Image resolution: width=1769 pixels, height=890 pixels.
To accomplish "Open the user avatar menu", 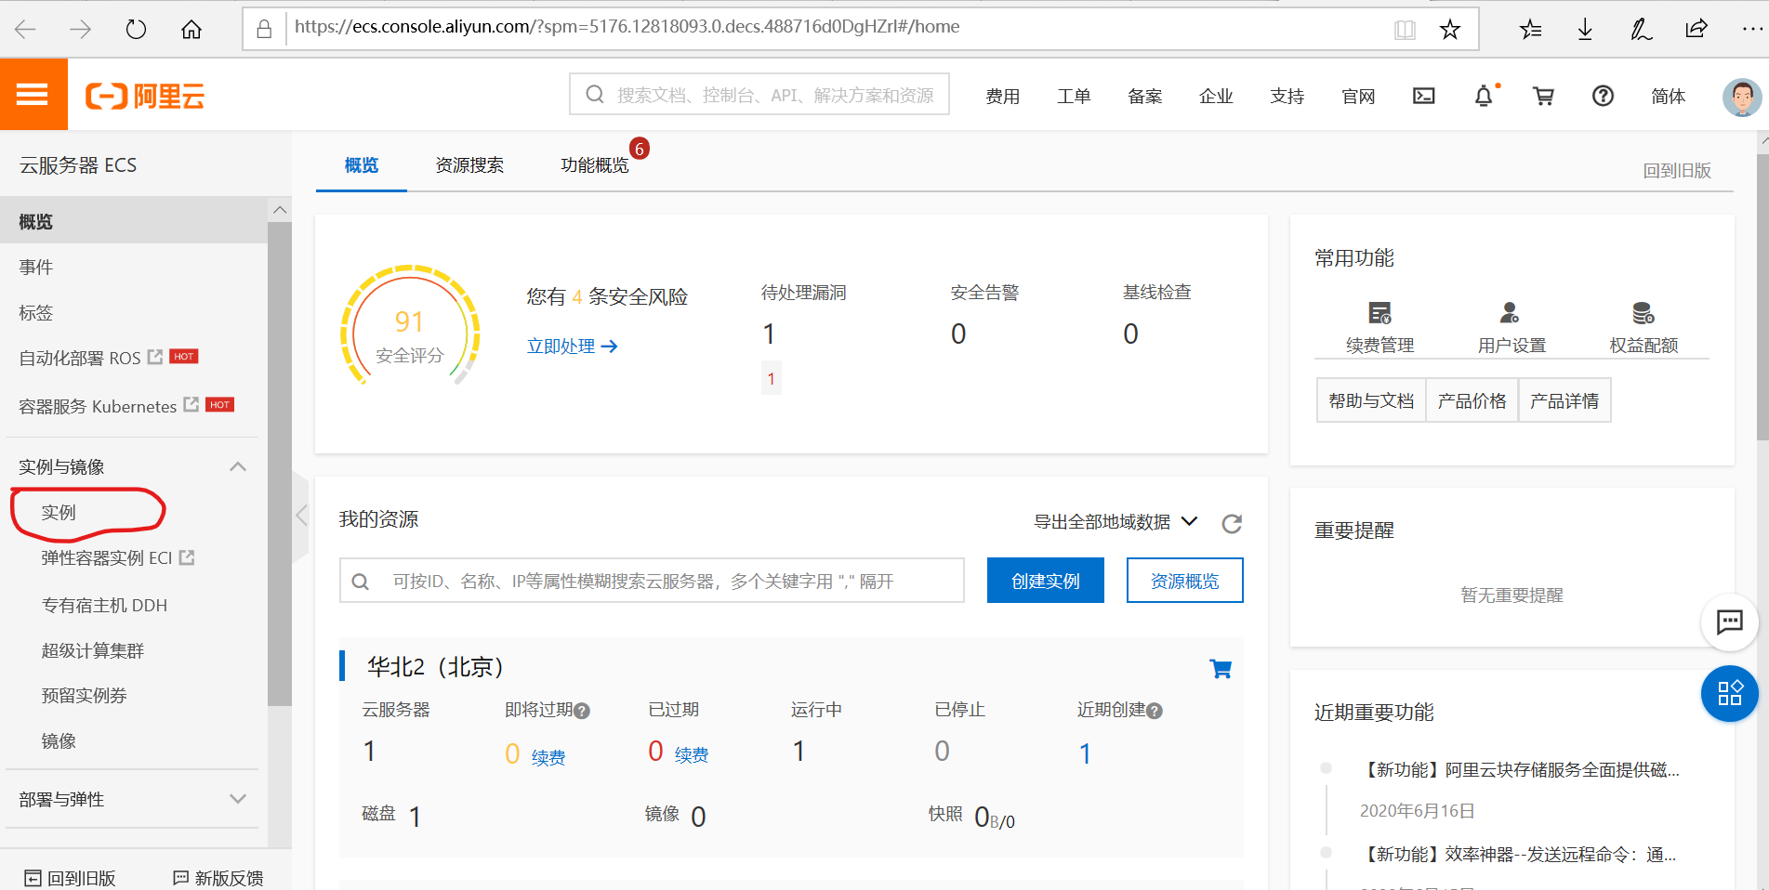I will [x=1741, y=96].
